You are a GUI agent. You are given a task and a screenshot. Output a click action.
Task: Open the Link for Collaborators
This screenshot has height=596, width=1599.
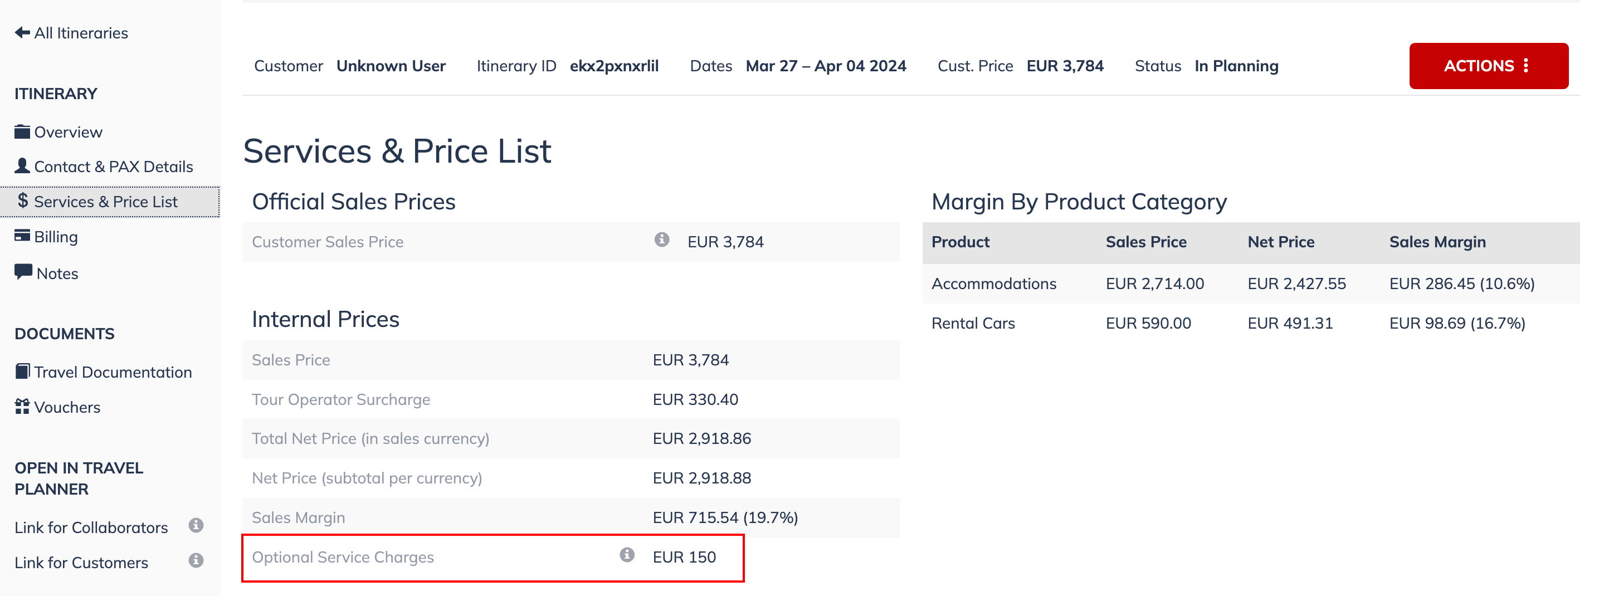click(91, 527)
